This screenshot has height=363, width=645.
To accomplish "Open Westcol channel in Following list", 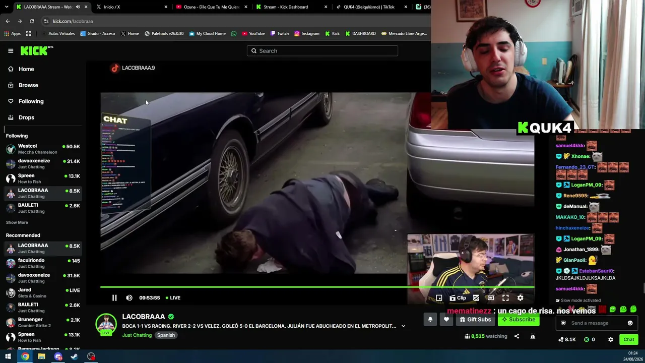I will [43, 149].
